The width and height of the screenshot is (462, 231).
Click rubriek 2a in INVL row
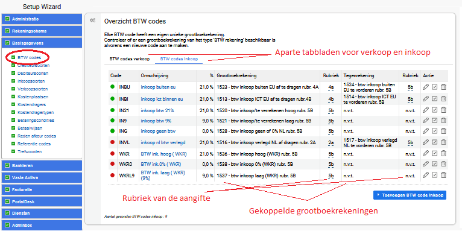331,142
